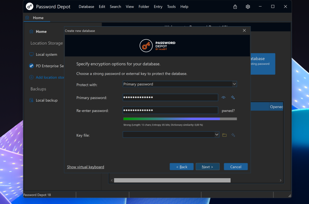Select Local backup in sidebar

click(x=47, y=100)
